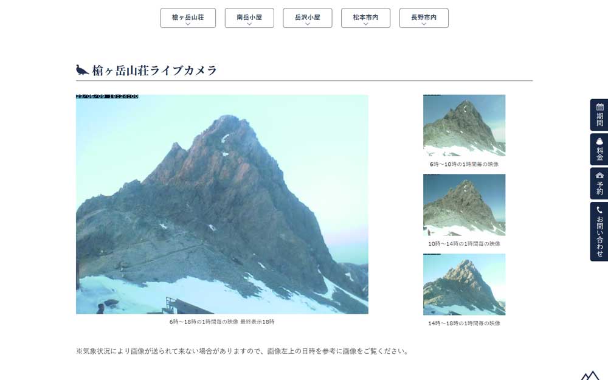View the 10時〜14時 hourly thumbnail
This screenshot has width=608, height=380.
[464, 205]
